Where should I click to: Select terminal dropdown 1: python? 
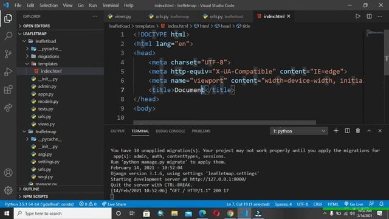coord(298,131)
